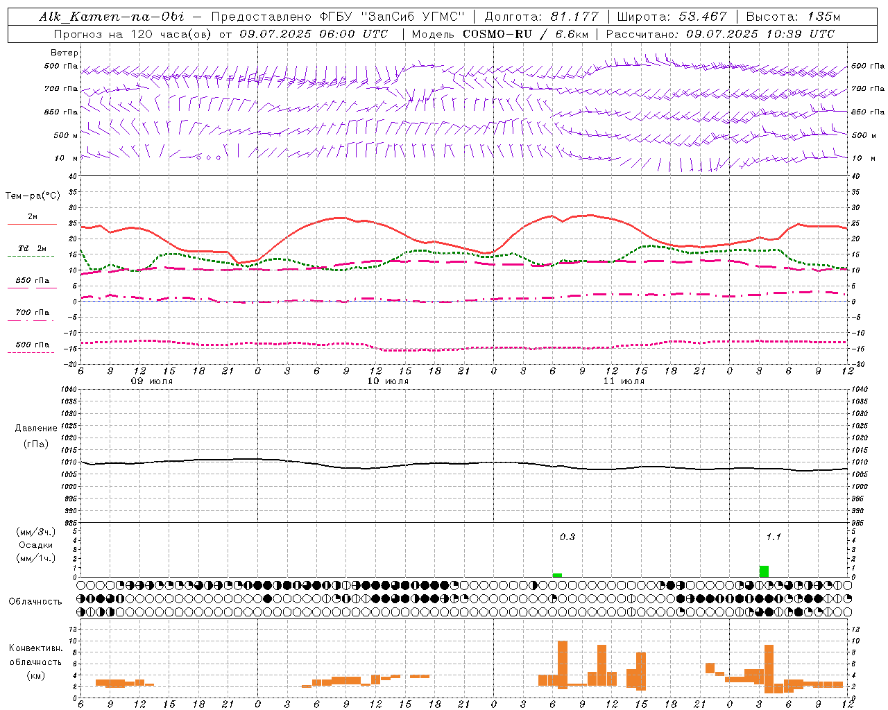Click the '700 гПа' temperature legend entry

click(x=33, y=312)
